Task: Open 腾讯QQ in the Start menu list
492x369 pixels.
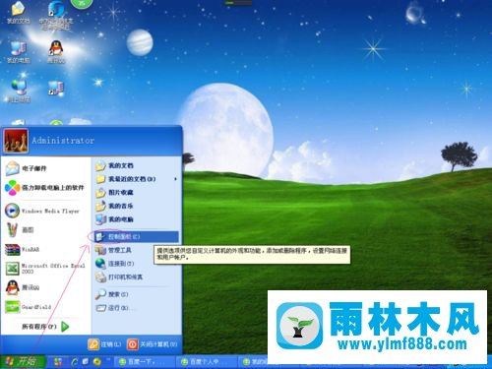Action: tap(23, 287)
